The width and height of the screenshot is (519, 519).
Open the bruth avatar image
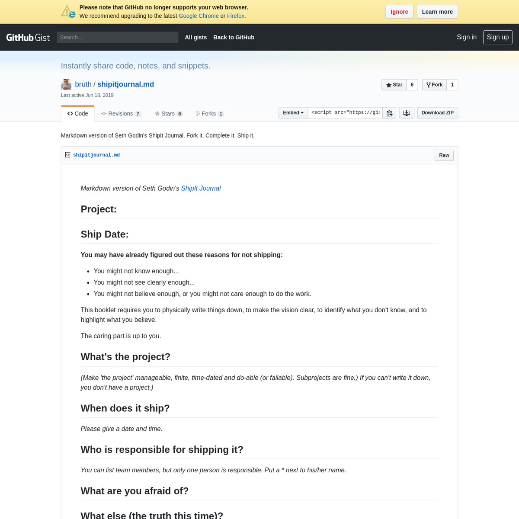point(66,84)
